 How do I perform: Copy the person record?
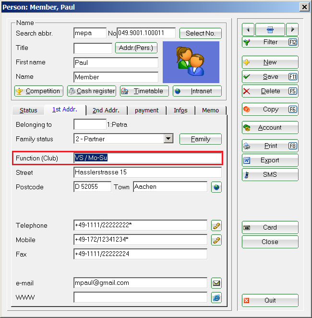[270, 110]
